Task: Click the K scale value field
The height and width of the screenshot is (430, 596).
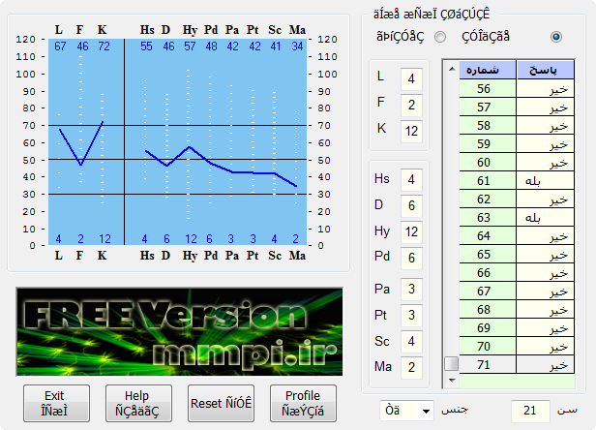Action: tap(411, 129)
